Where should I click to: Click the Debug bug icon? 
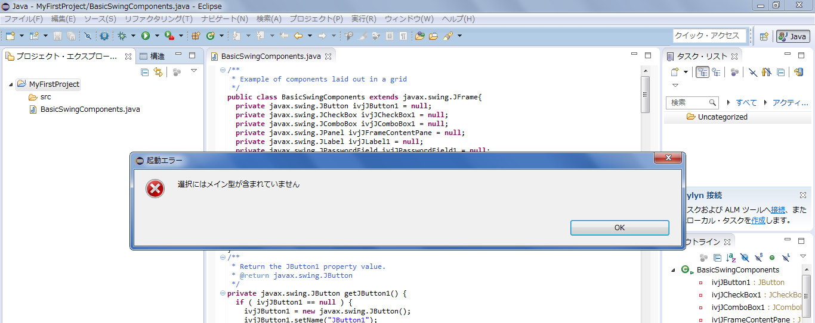pyautogui.click(x=122, y=36)
